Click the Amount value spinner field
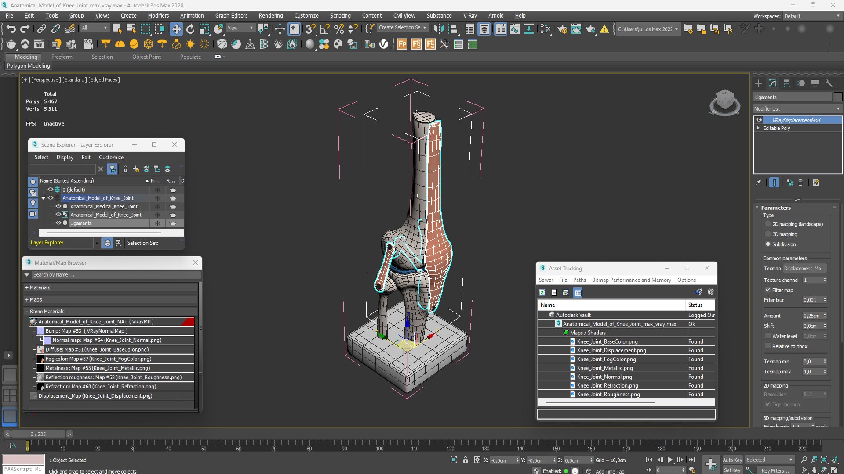Image resolution: width=844 pixels, height=474 pixels. 811,316
